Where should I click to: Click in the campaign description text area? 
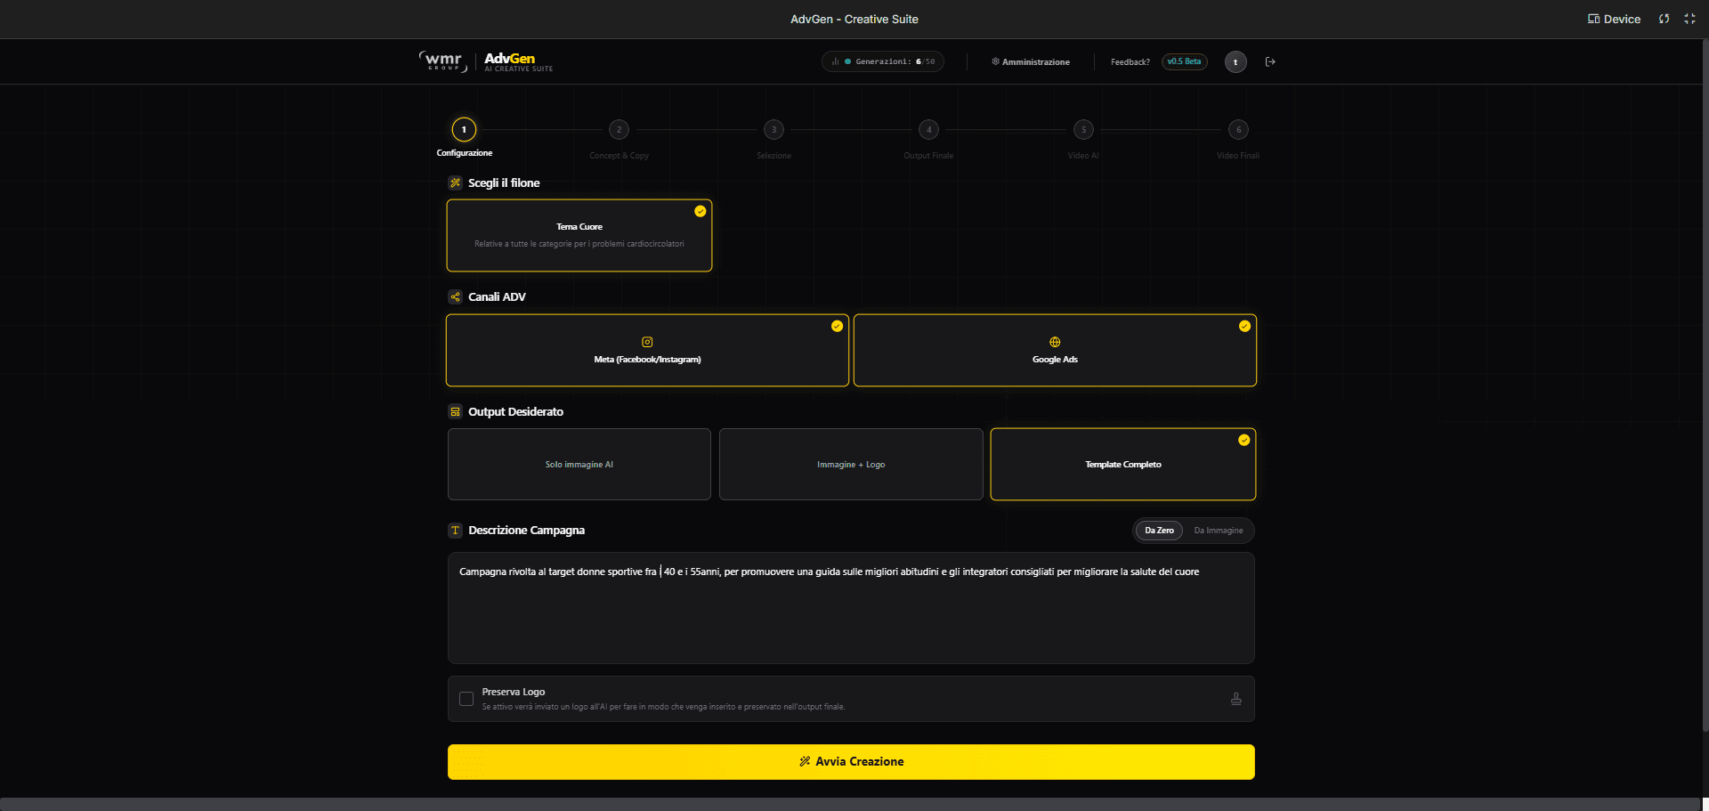pos(851,608)
